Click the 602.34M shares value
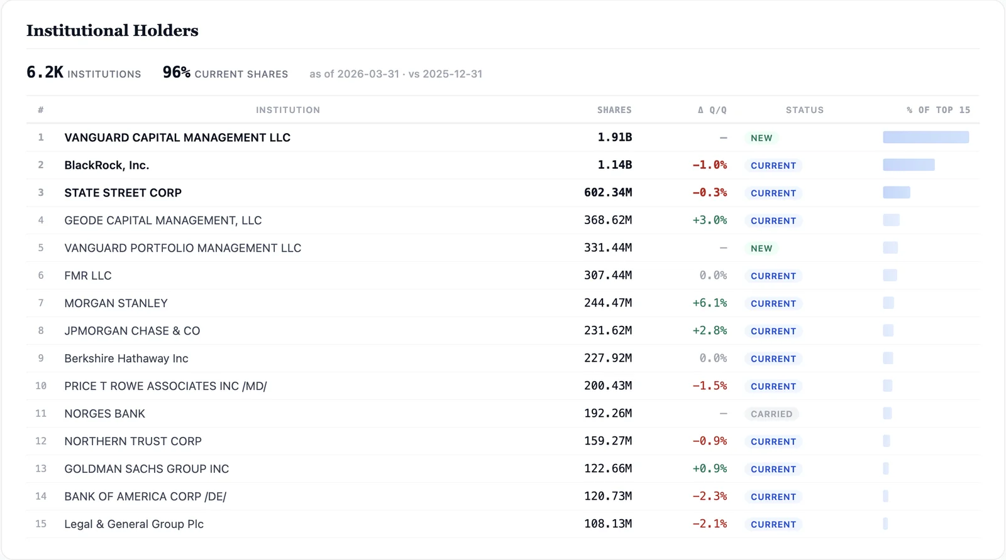 (608, 193)
